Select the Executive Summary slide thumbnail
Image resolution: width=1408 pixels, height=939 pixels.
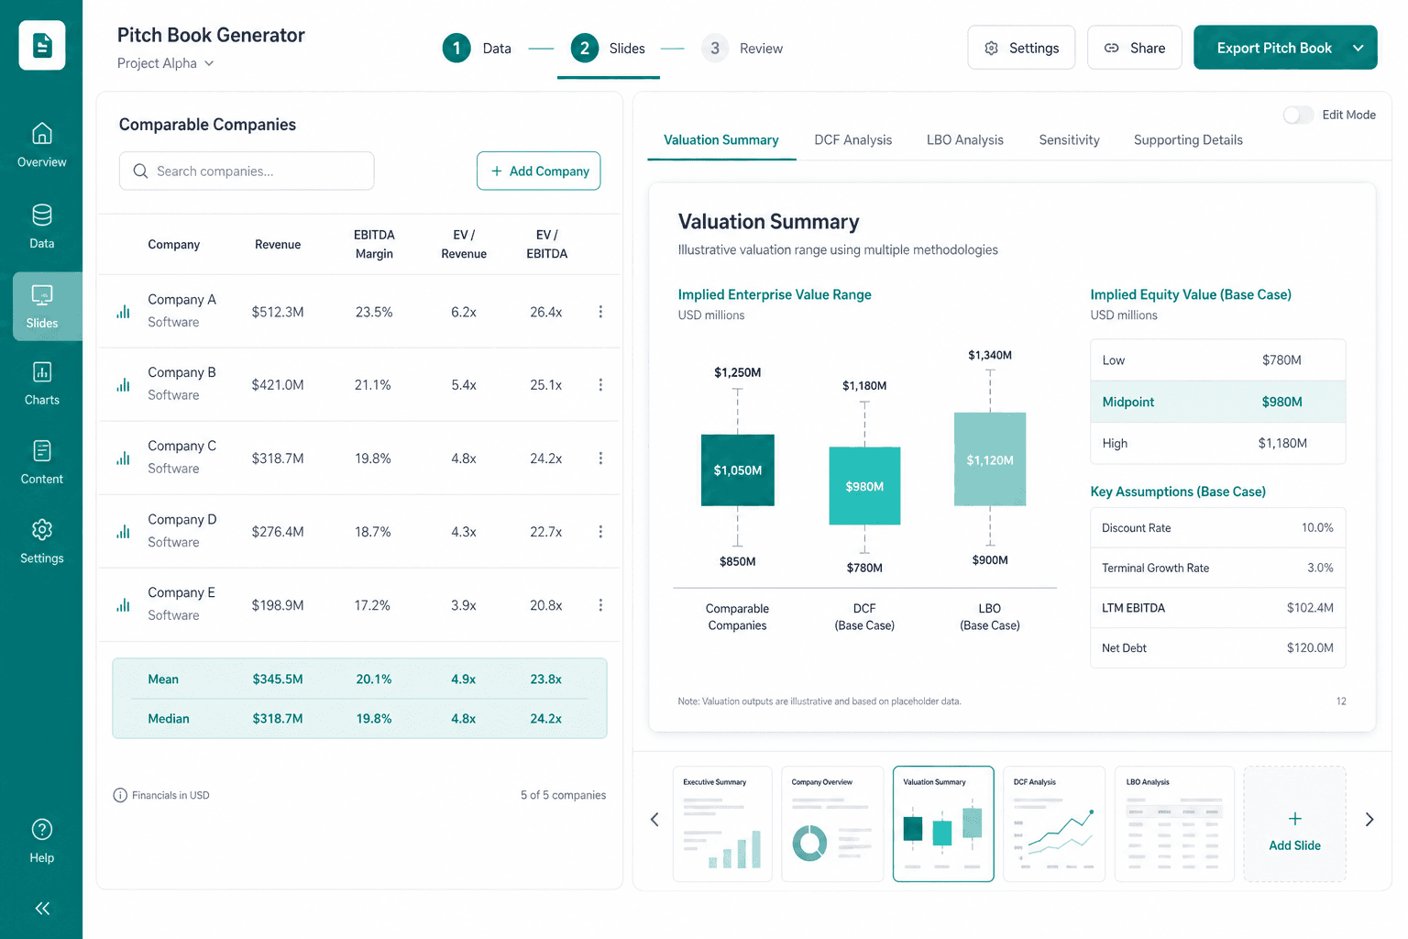(x=722, y=824)
